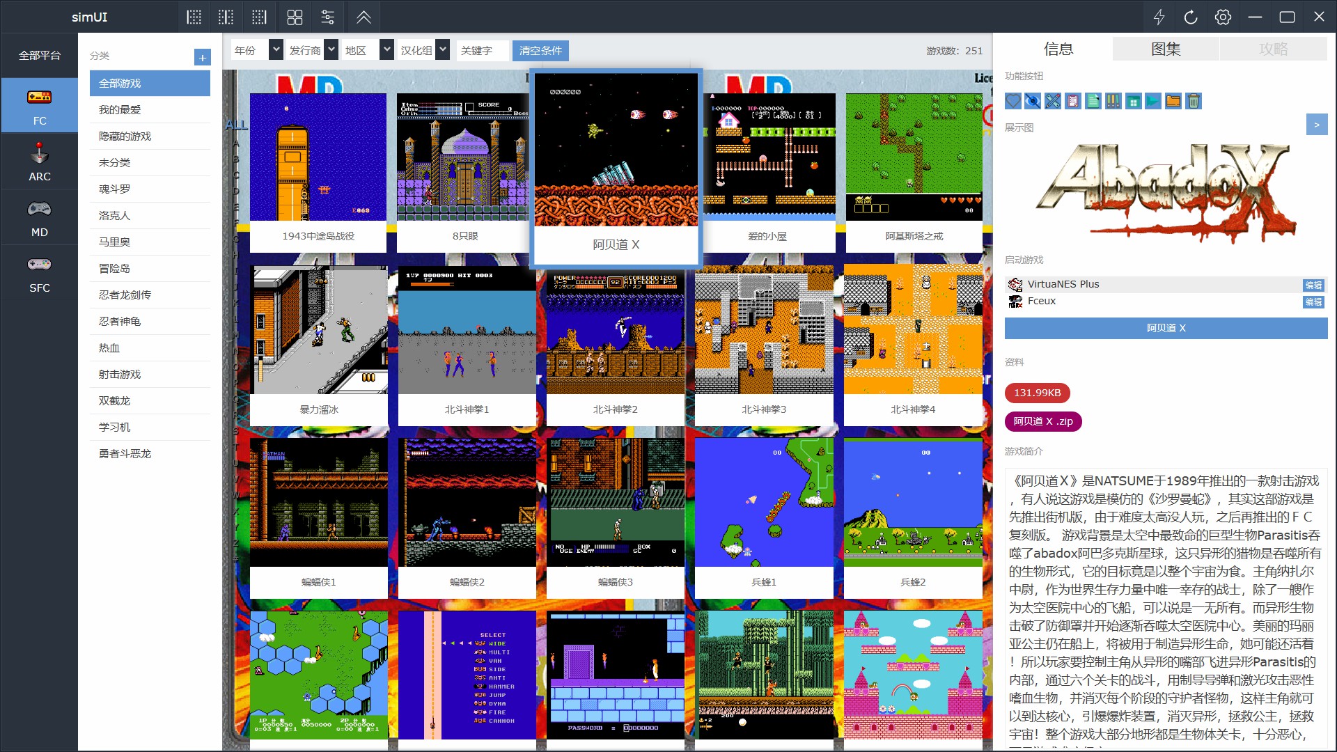Open the grid layout view icon
The width and height of the screenshot is (1337, 752).
tap(295, 17)
